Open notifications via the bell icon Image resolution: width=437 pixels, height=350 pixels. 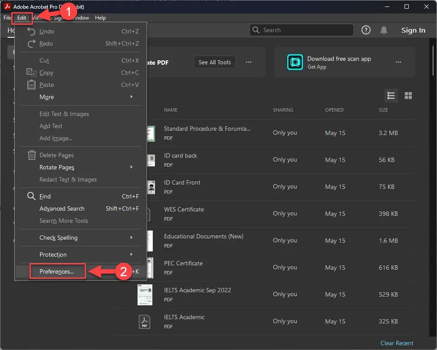tap(384, 30)
